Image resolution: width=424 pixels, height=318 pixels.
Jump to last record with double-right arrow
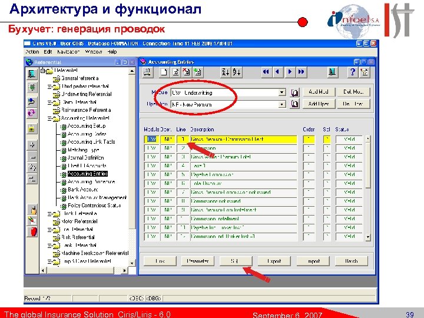tap(301, 72)
